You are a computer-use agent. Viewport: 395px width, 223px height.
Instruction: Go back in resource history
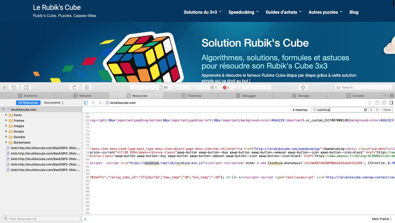[93, 103]
